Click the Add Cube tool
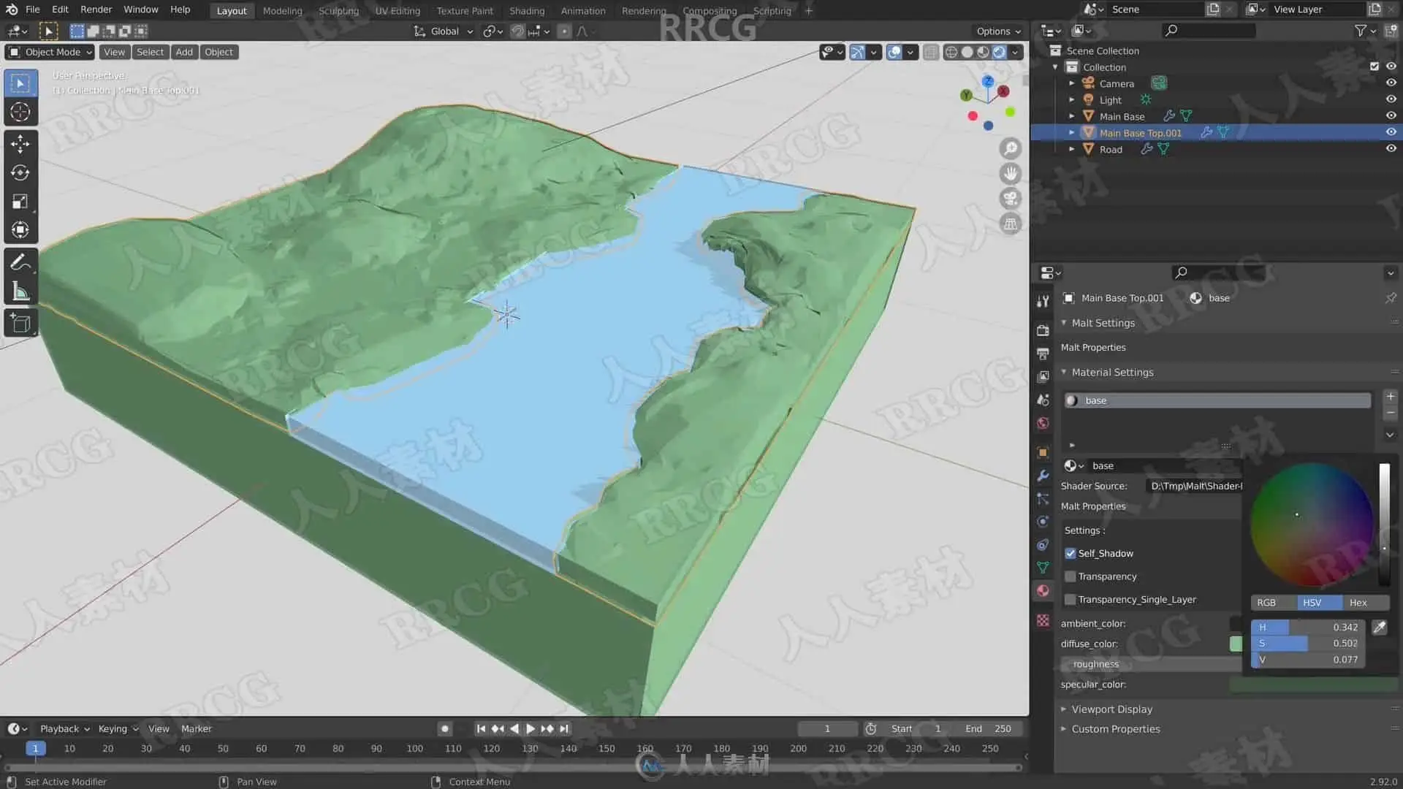 20,324
